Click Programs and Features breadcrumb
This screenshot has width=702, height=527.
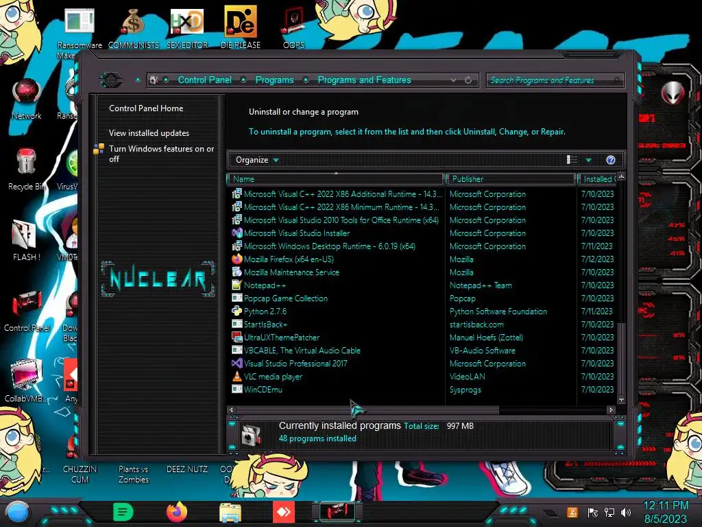[364, 80]
